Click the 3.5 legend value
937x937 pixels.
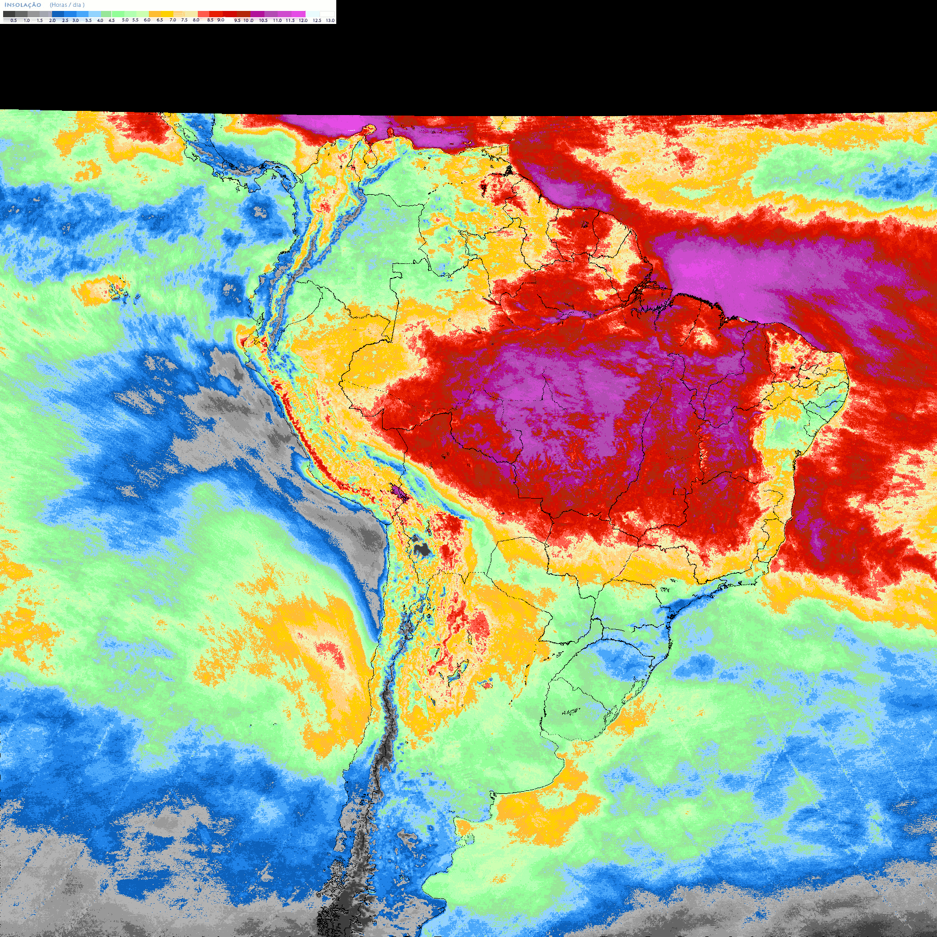(88, 20)
